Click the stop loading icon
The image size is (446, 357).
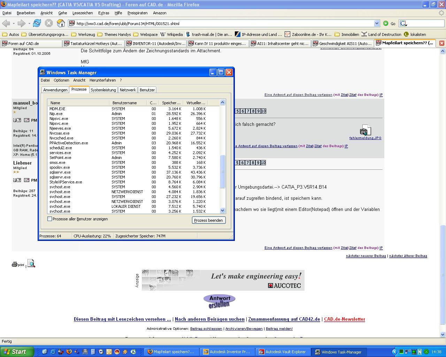(x=49, y=23)
